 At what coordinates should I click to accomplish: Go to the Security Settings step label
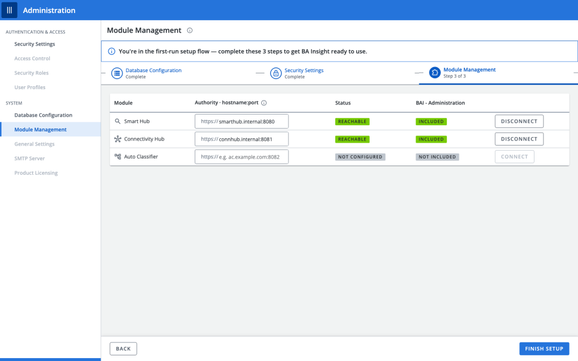304,71
